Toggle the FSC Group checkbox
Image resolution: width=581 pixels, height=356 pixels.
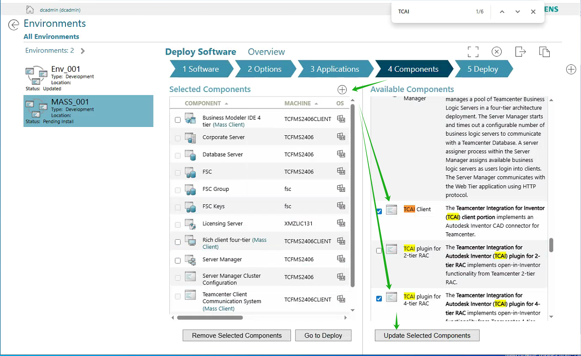(178, 190)
